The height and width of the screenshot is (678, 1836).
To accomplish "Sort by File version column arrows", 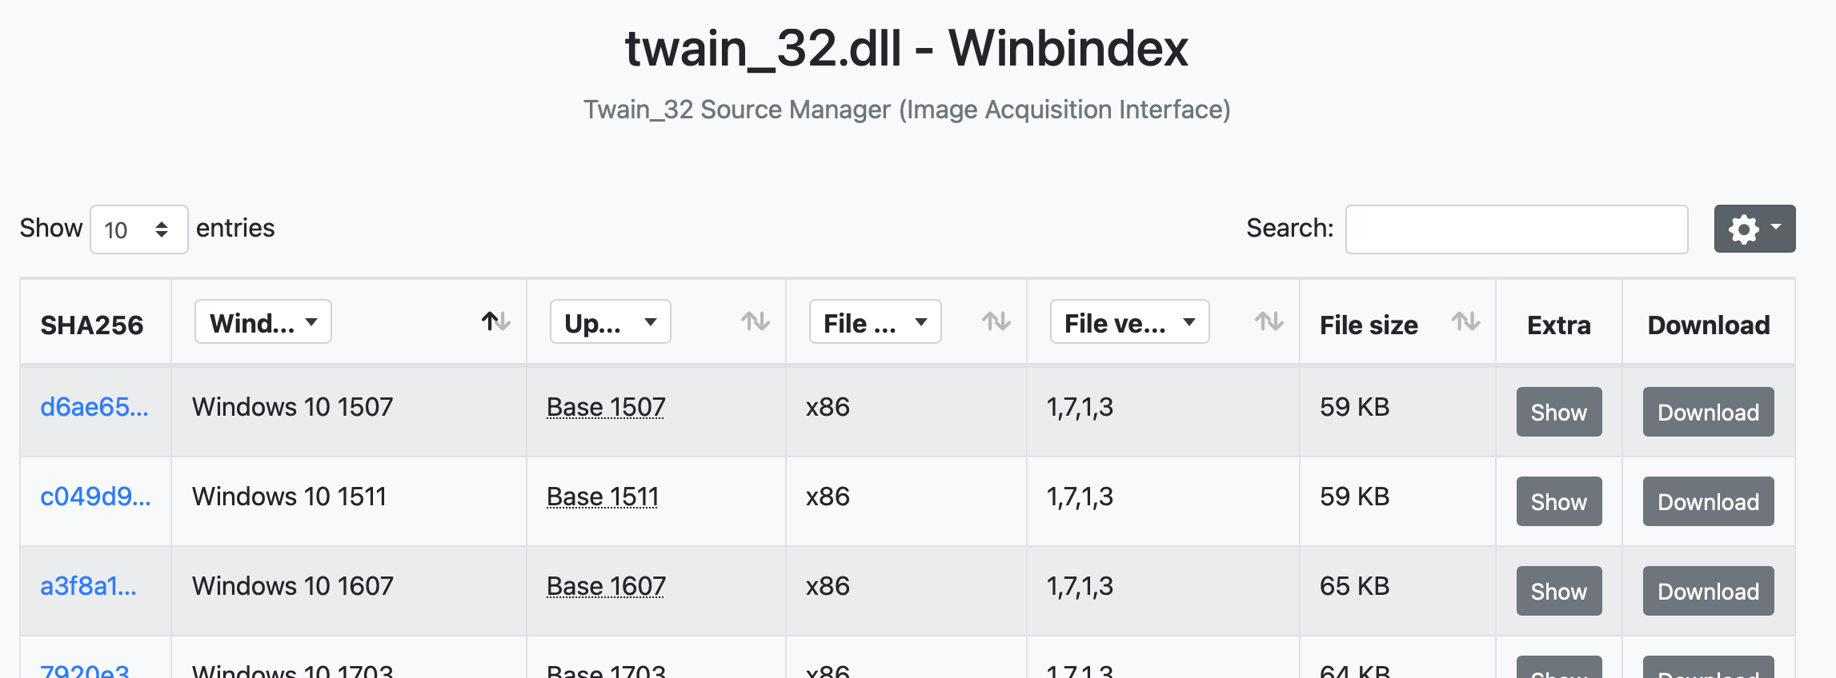I will click(1269, 321).
